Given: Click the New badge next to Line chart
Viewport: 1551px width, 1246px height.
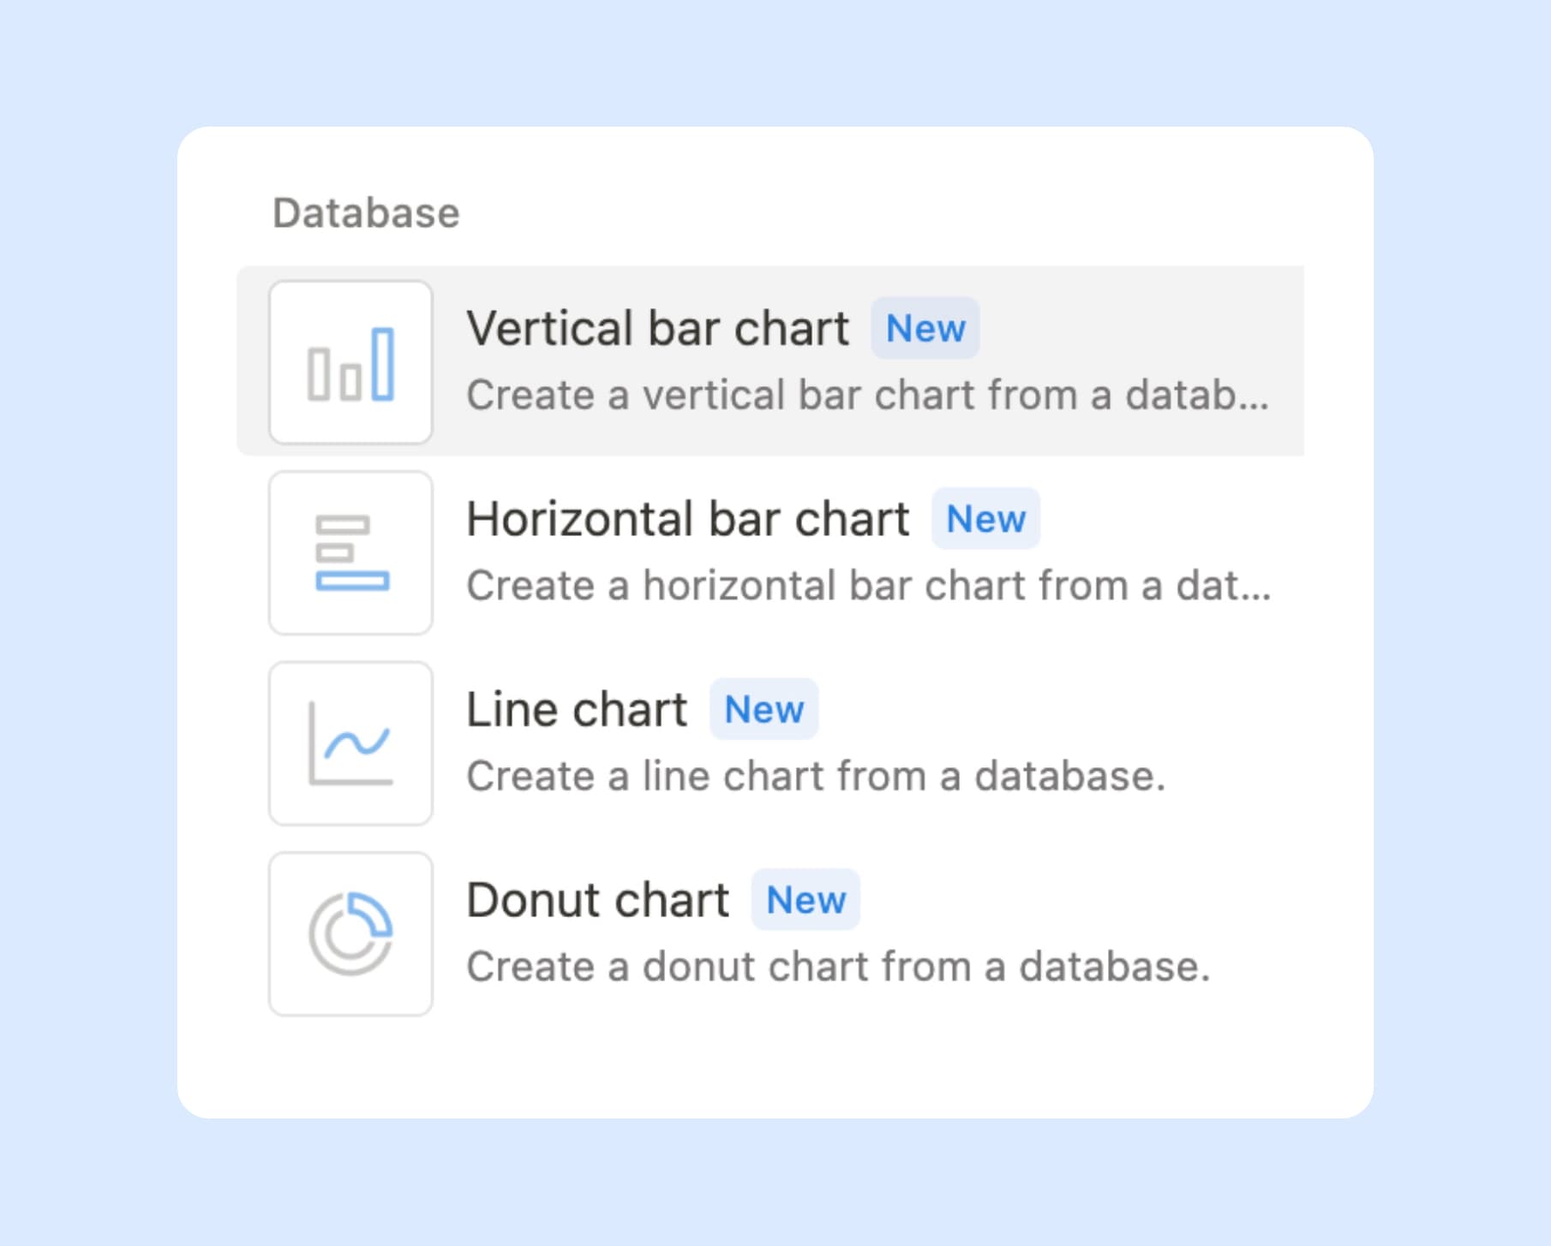Looking at the screenshot, I should [763, 709].
